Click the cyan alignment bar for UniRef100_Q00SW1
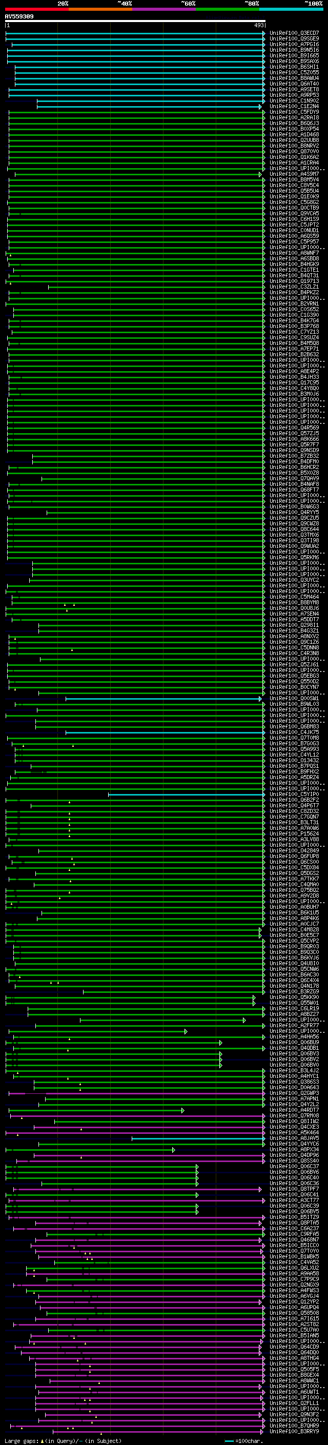328x1445 pixels. pyautogui.click(x=163, y=699)
